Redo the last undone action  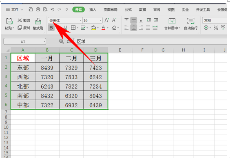point(60,10)
